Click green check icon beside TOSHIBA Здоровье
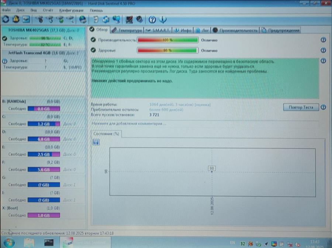 point(5,38)
